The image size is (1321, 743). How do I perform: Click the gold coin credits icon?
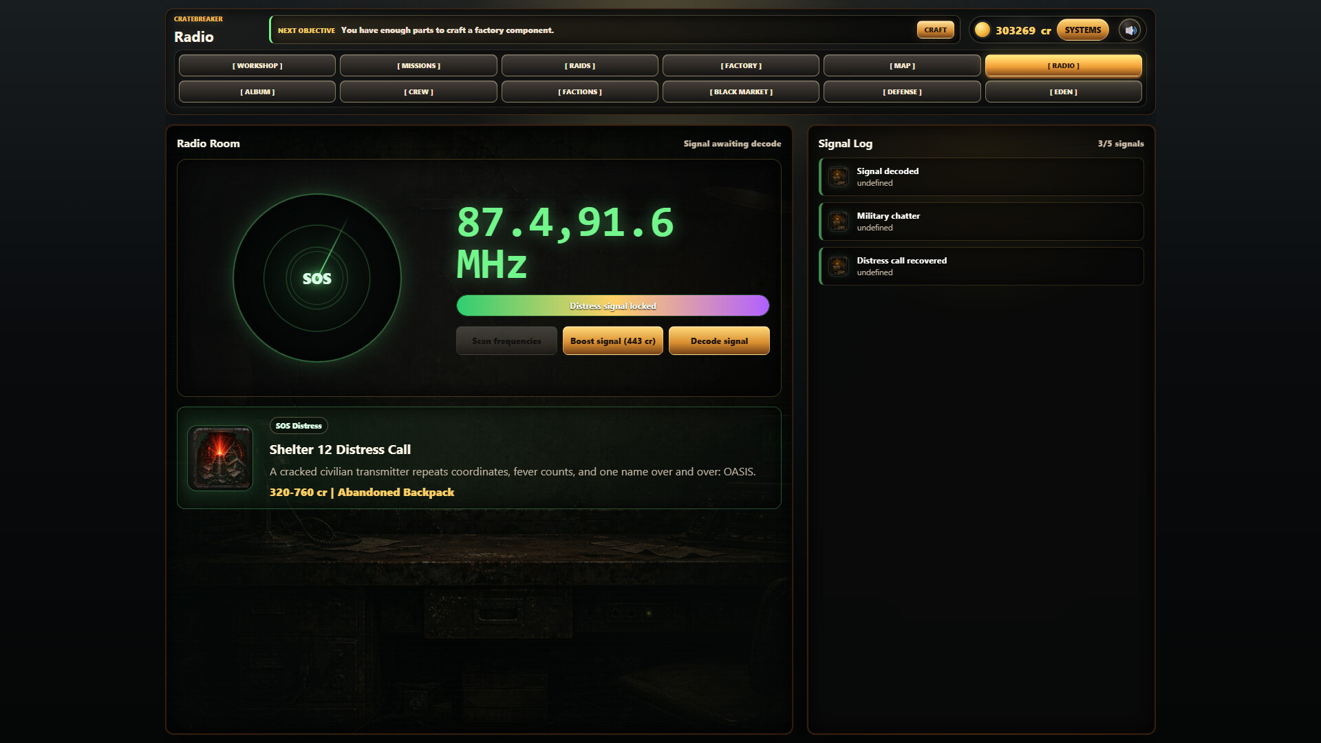click(982, 30)
